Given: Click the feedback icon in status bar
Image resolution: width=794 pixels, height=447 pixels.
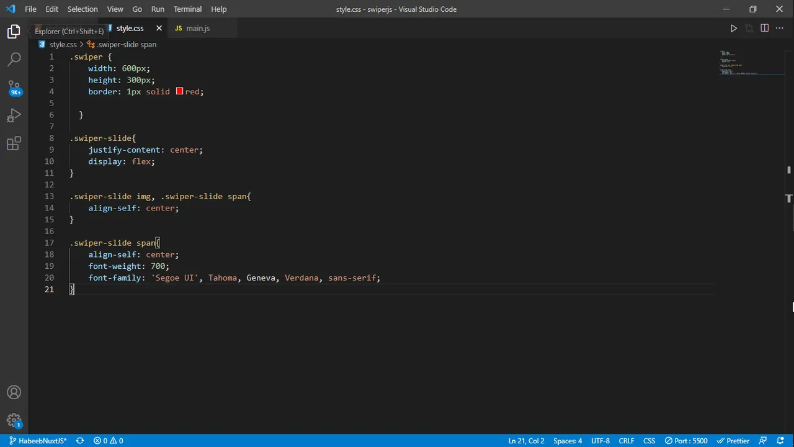Looking at the screenshot, I should (x=764, y=441).
